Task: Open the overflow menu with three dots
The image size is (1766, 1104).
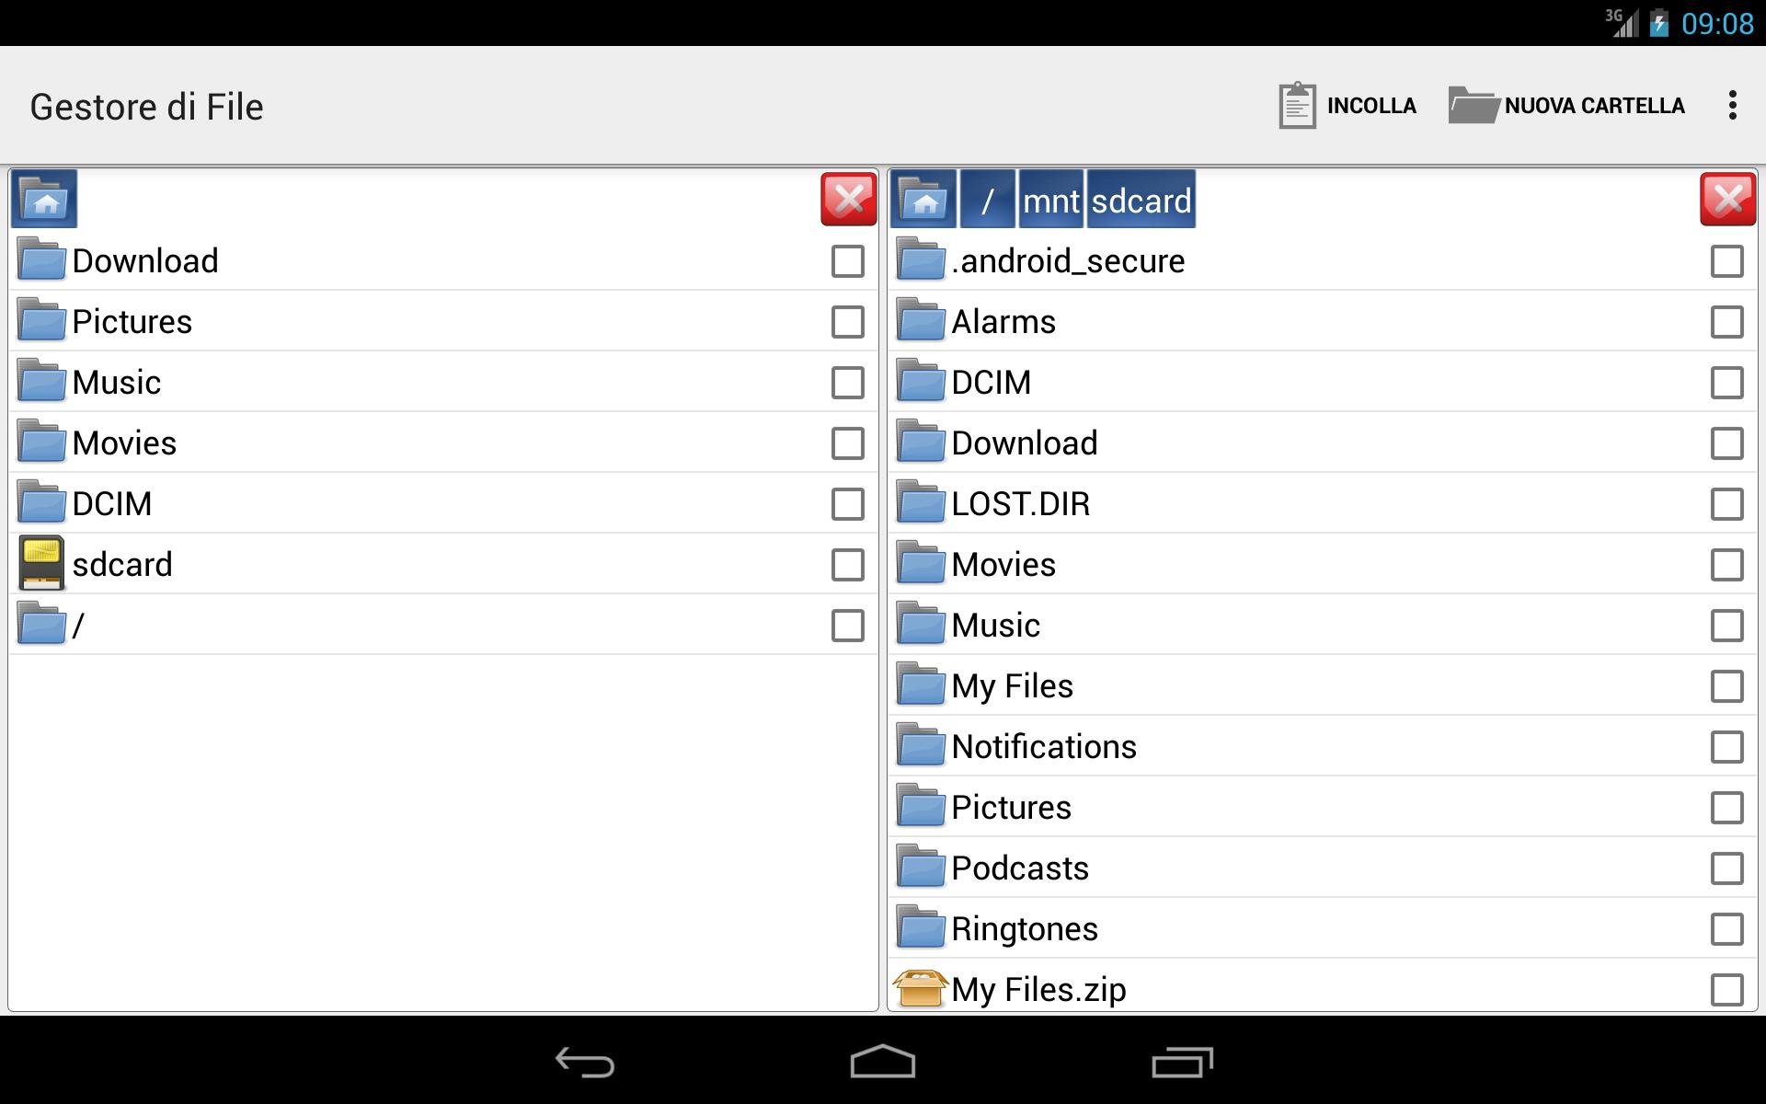Action: coord(1733,106)
